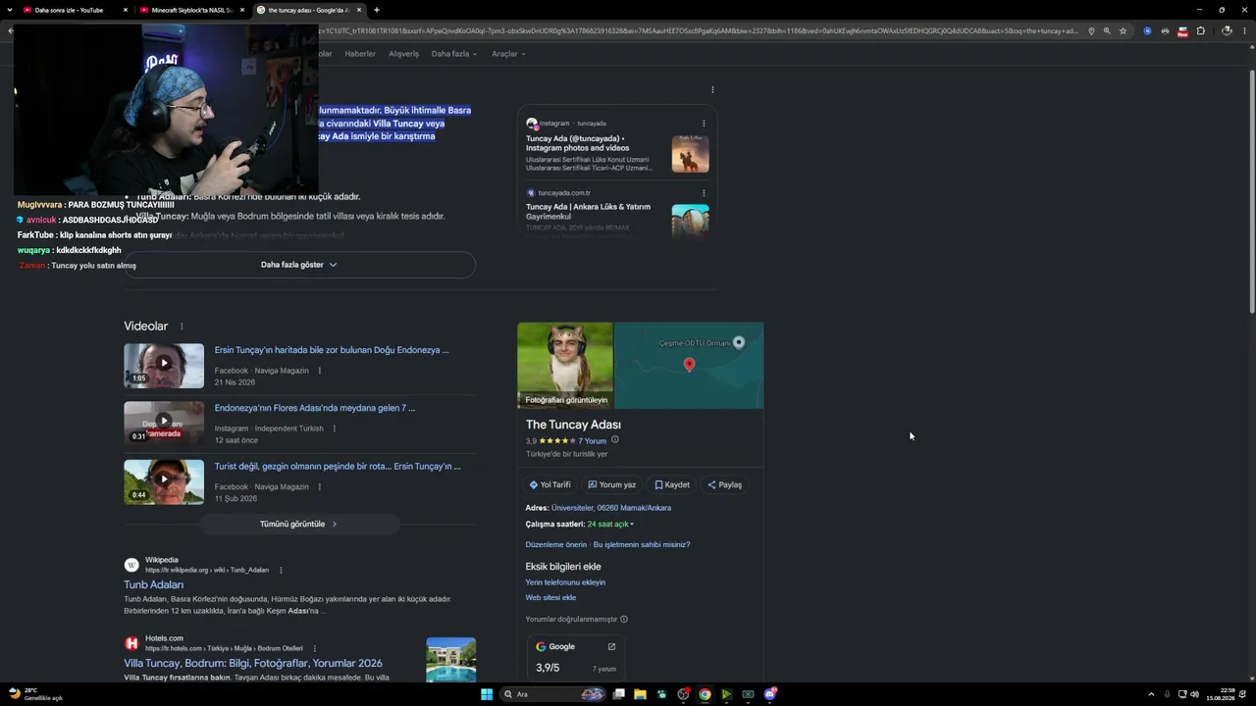
Task: Click 'Web sitesi ekle' link
Action: coord(550,598)
